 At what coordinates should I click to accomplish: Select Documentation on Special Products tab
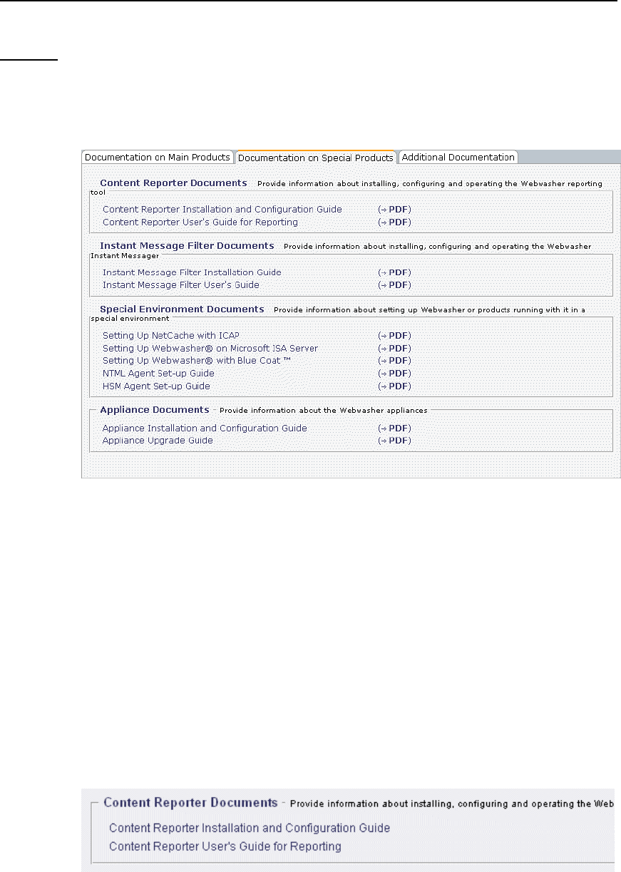click(x=316, y=157)
